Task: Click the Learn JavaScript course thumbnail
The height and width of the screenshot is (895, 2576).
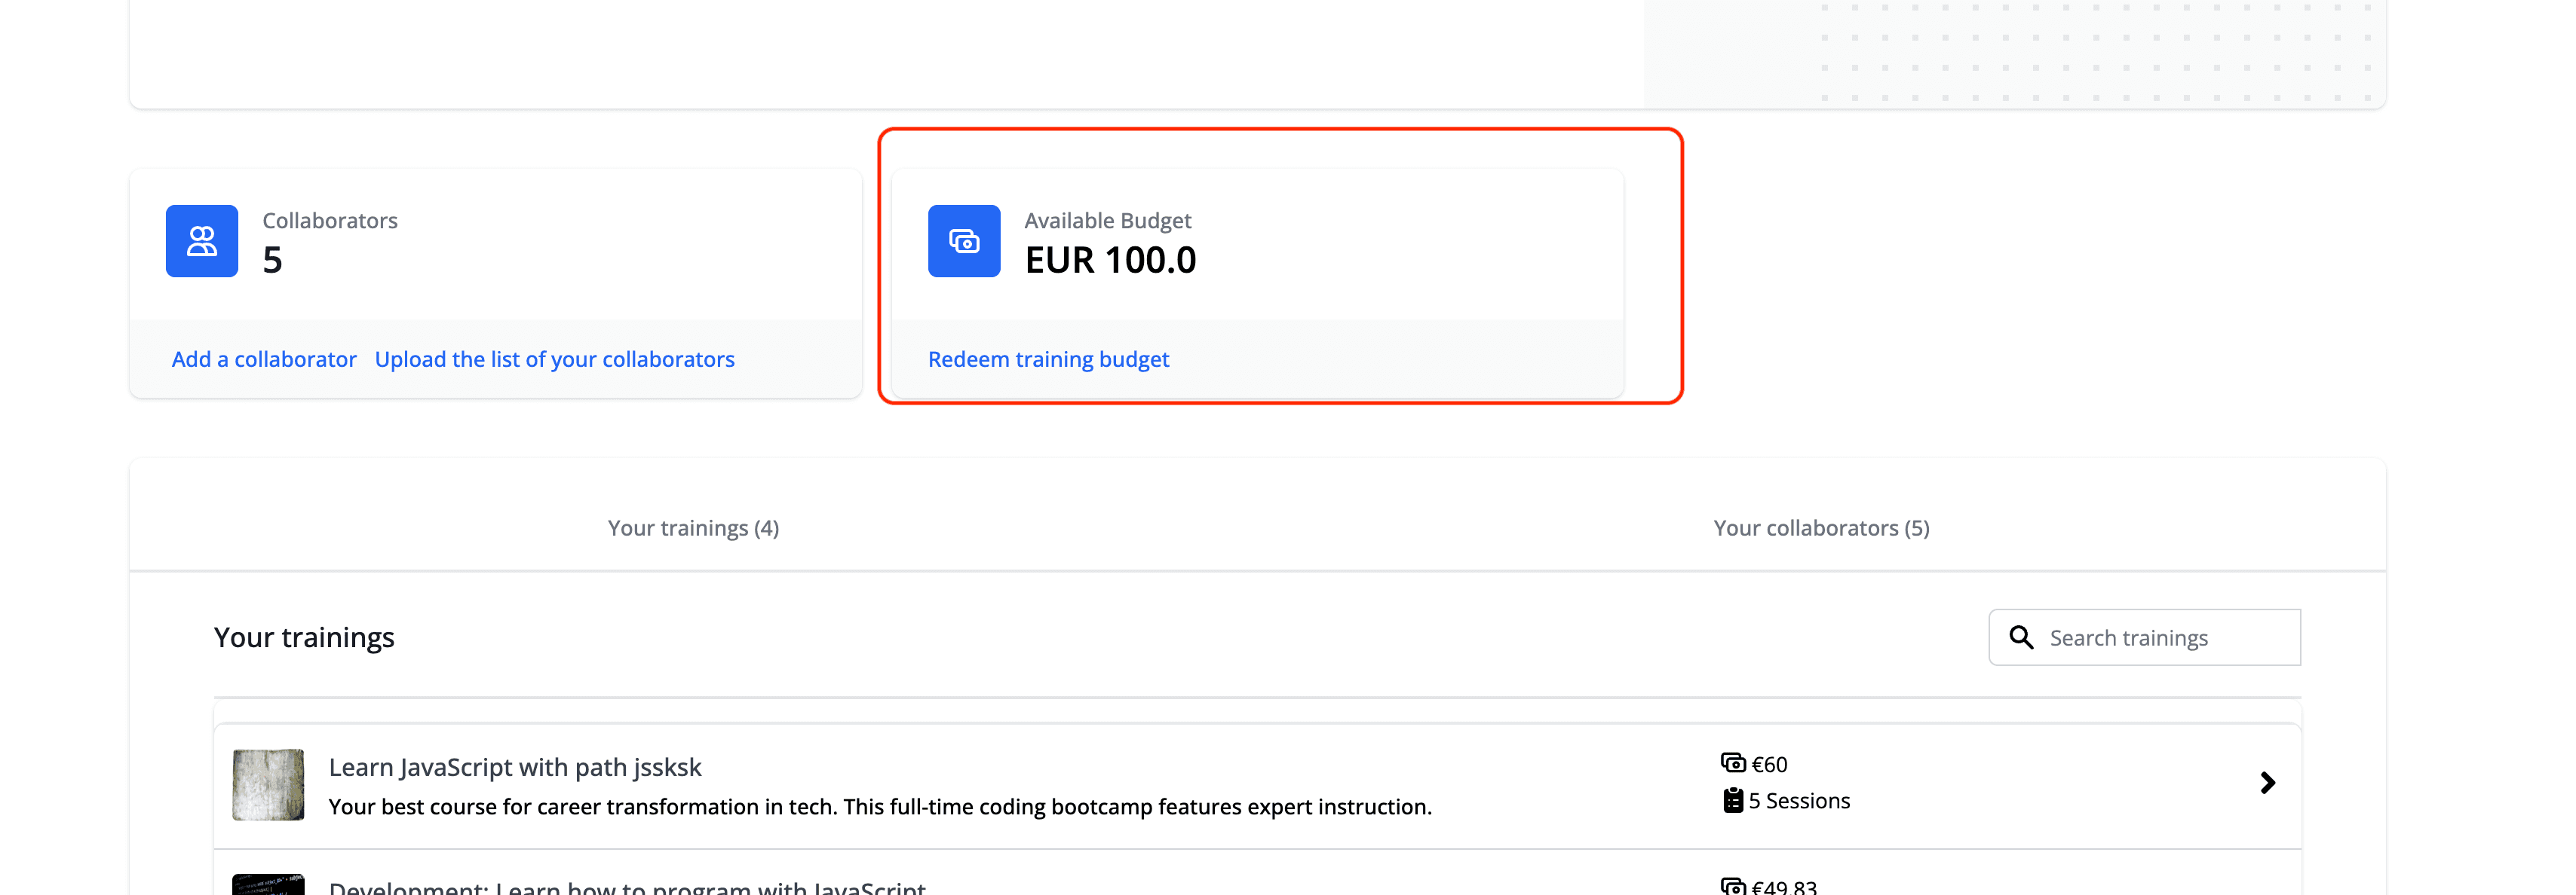Action: point(268,784)
